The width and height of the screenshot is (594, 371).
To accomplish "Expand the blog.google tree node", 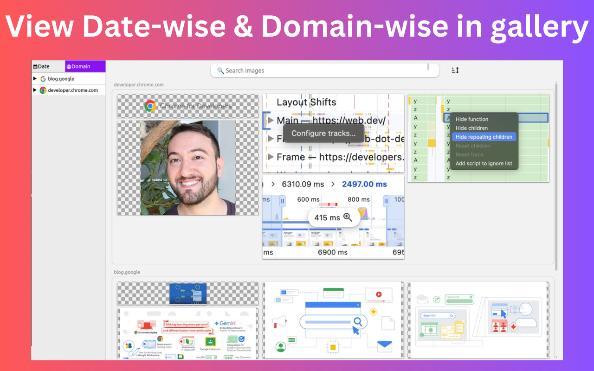I will 35,78.
